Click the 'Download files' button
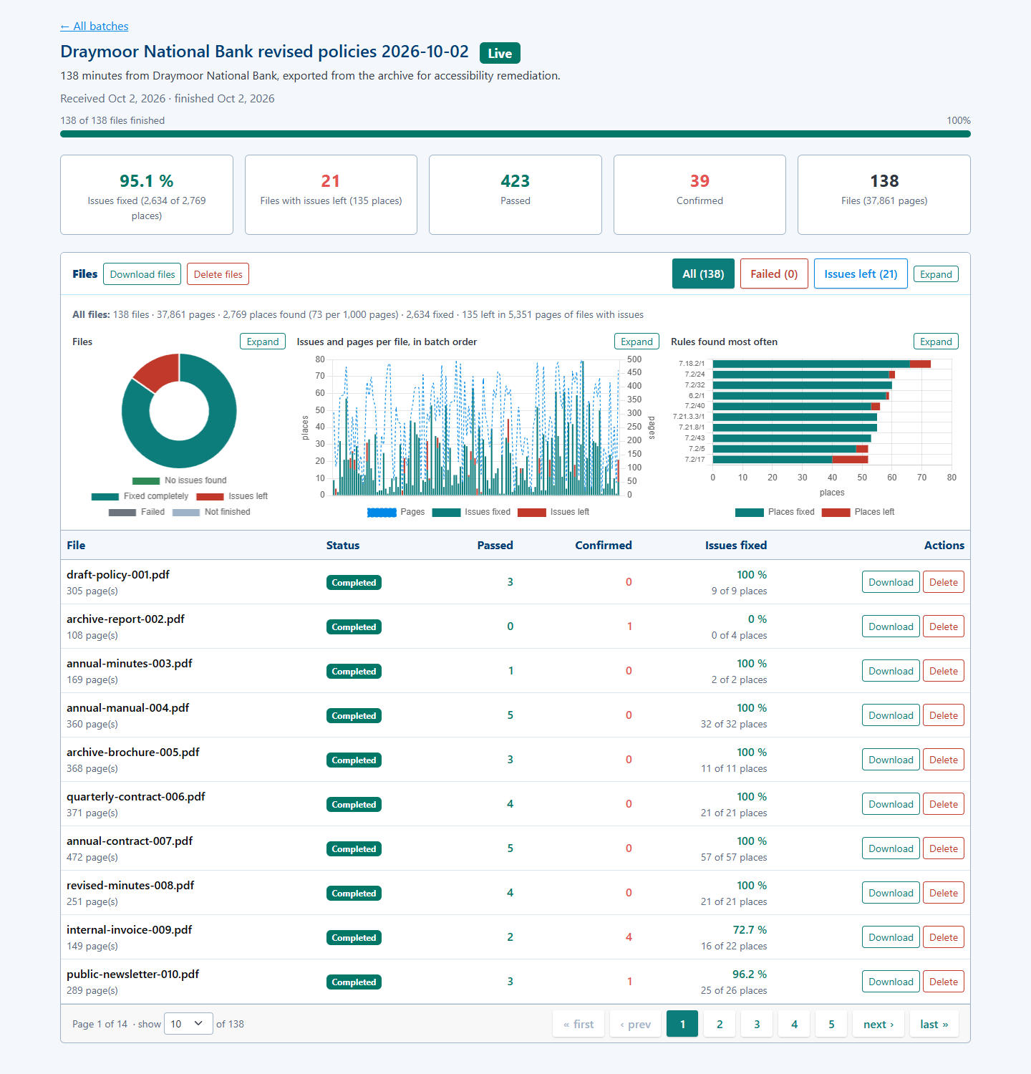 click(x=142, y=274)
